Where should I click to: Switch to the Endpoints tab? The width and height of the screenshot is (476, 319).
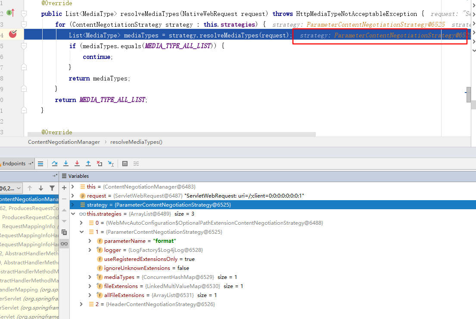(x=14, y=164)
